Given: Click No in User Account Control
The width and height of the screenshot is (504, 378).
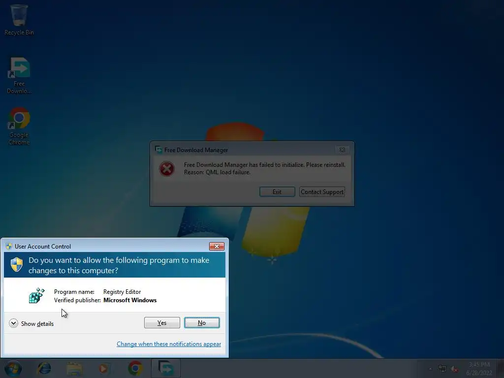Looking at the screenshot, I should click(202, 323).
